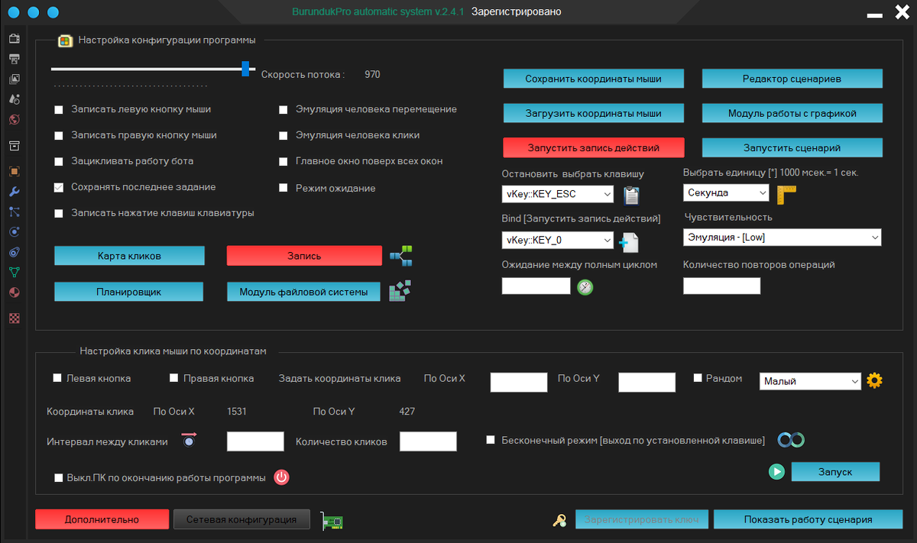Click the green cubes icon beside Модуль файловой системы
The width and height of the screenshot is (917, 543).
pyautogui.click(x=401, y=291)
